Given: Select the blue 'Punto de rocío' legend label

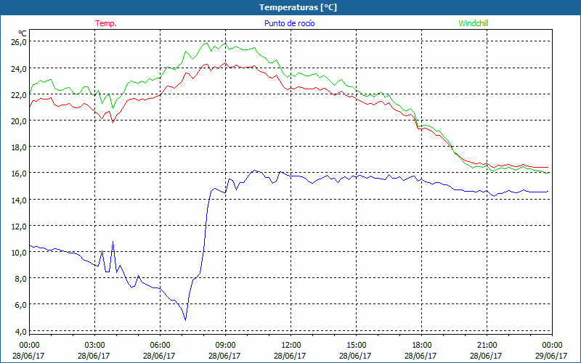Looking at the screenshot, I should (289, 23).
